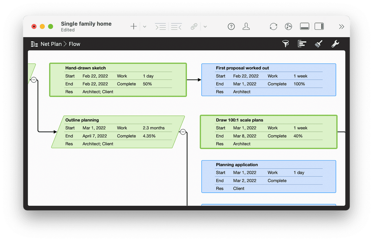Open the dropdown arrow beside the add button

(145, 27)
